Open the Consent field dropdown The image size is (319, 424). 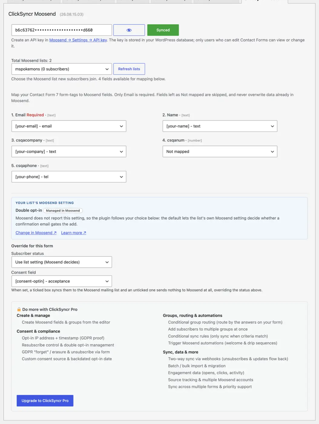tap(61, 281)
